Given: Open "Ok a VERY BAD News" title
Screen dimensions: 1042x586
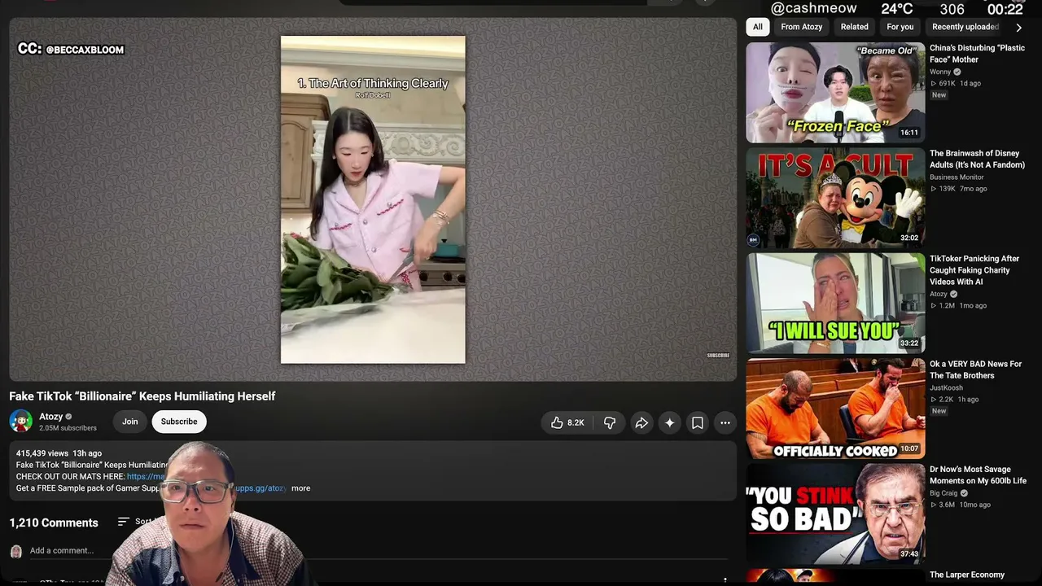Looking at the screenshot, I should tap(975, 370).
